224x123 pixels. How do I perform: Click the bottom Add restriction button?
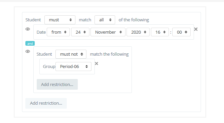[46, 103]
